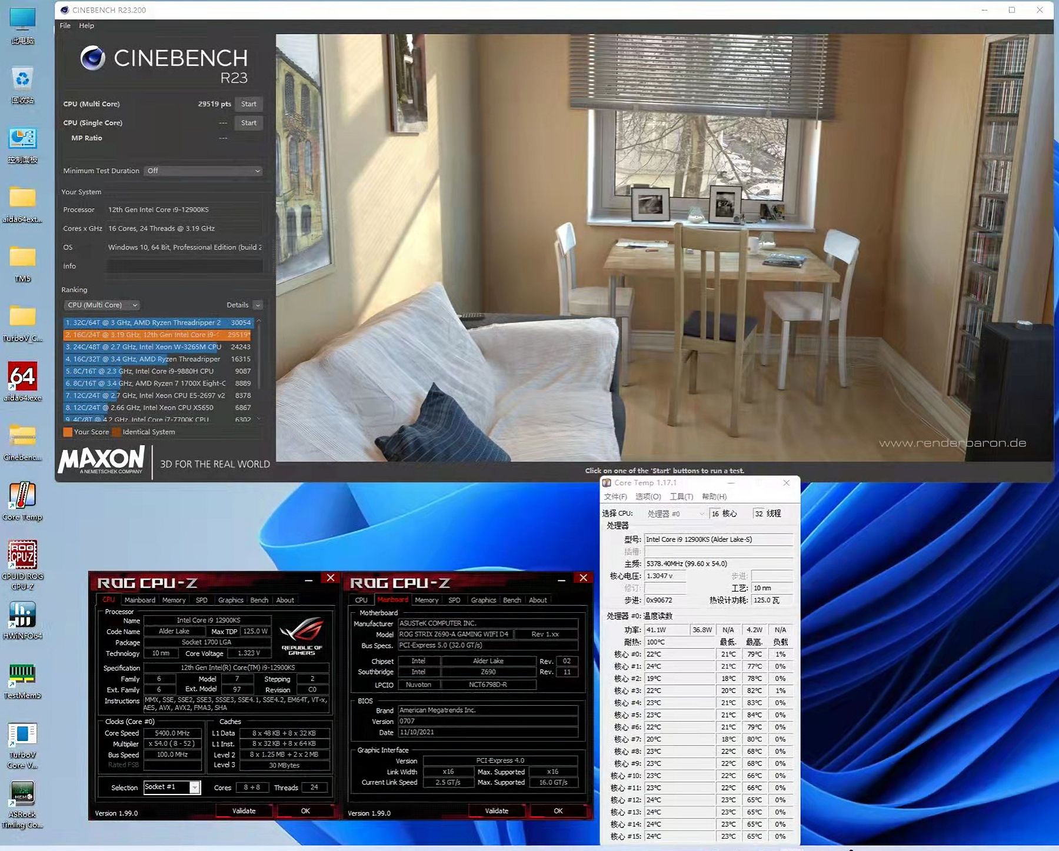The width and height of the screenshot is (1059, 851).
Task: Open the TurboV_C folder icon
Action: [22, 323]
